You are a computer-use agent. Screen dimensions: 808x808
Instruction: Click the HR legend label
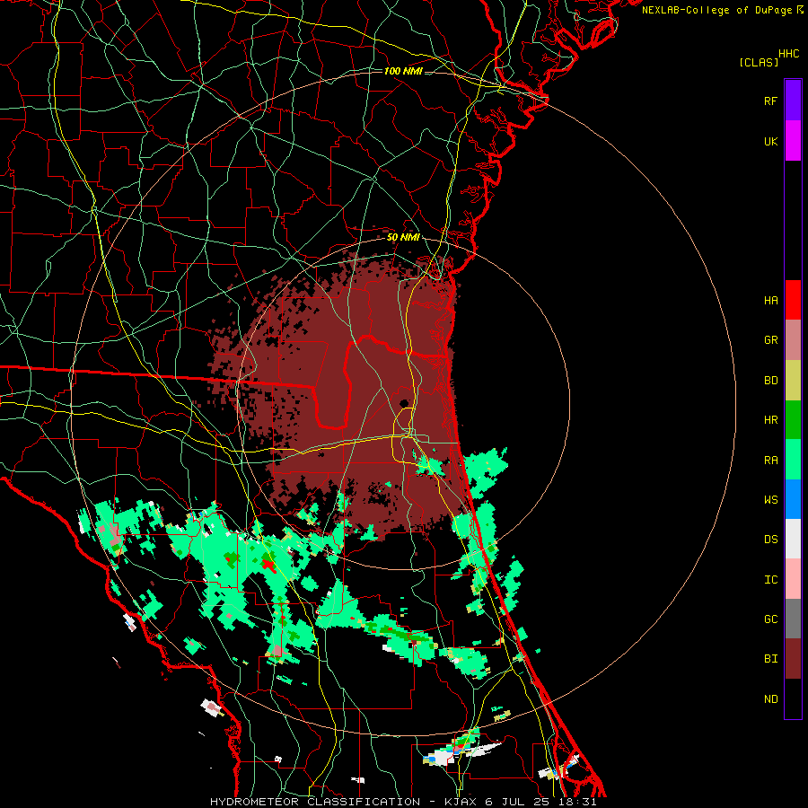coord(770,420)
